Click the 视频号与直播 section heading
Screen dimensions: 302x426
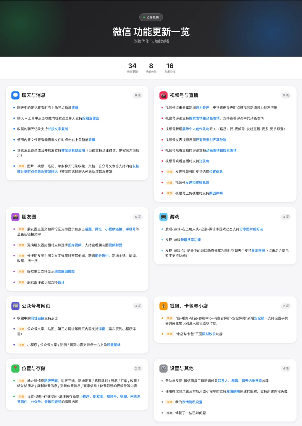click(x=184, y=95)
